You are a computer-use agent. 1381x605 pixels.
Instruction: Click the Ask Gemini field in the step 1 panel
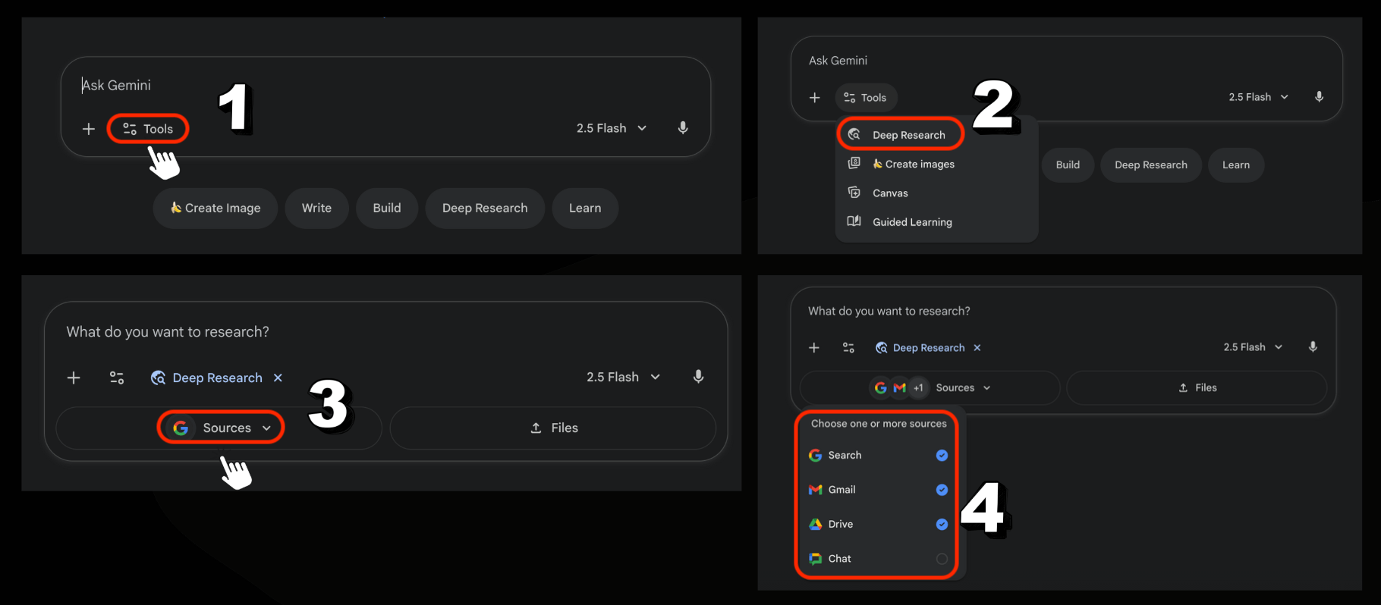304,86
